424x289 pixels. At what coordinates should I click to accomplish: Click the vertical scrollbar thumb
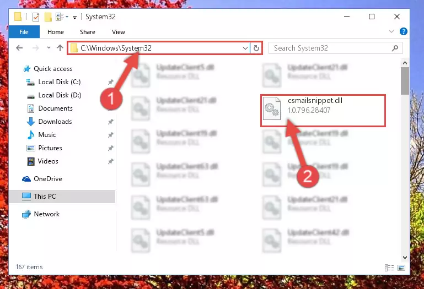405,81
